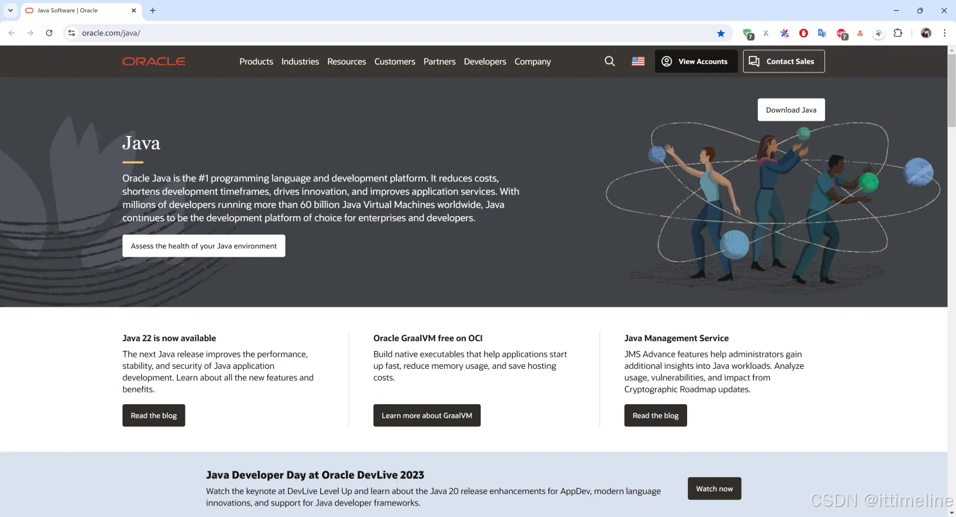Open the Industries menu
Screen dimensions: 956x517
(x=300, y=62)
